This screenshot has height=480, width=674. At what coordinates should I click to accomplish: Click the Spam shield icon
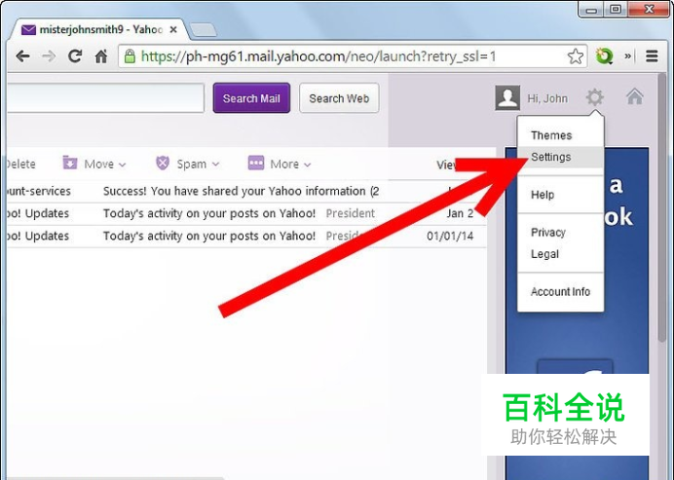(163, 163)
